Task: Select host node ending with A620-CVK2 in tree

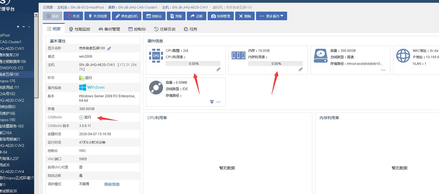Action: pyautogui.click(x=12, y=100)
